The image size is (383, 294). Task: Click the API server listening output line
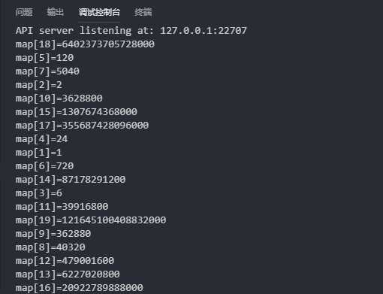(131, 31)
